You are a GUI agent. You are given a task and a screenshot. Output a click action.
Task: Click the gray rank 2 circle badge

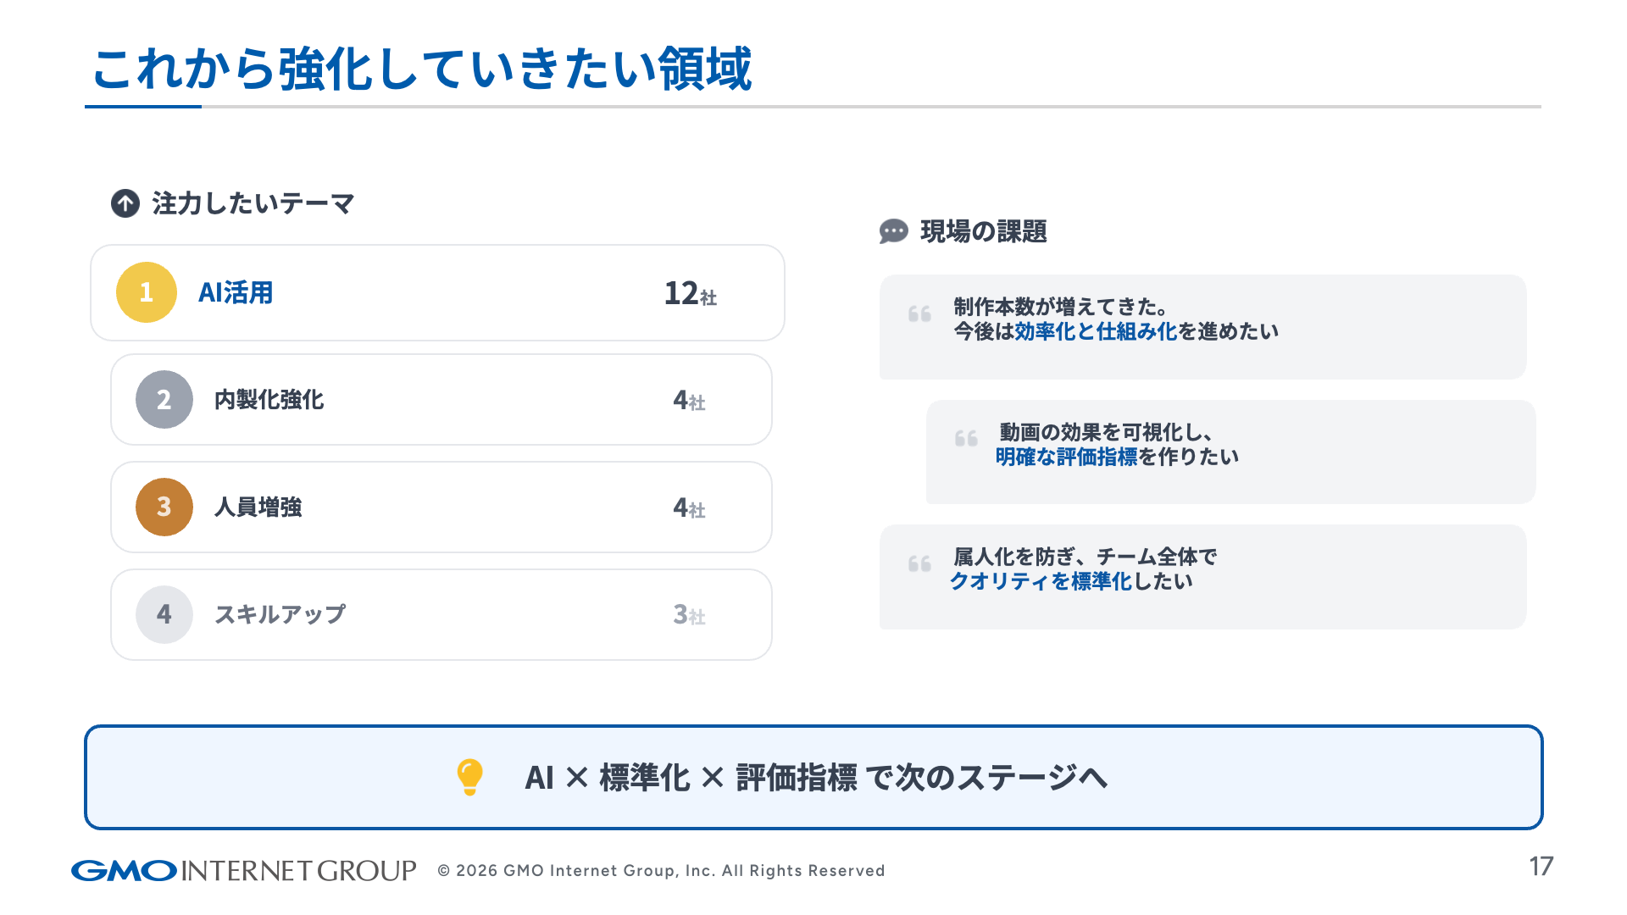point(164,399)
